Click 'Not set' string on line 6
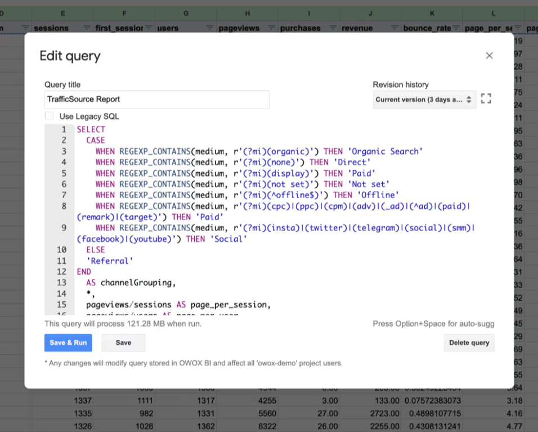538x432 pixels. pyautogui.click(x=369, y=184)
